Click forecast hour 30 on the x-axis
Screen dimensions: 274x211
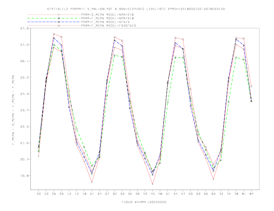pos(115,194)
